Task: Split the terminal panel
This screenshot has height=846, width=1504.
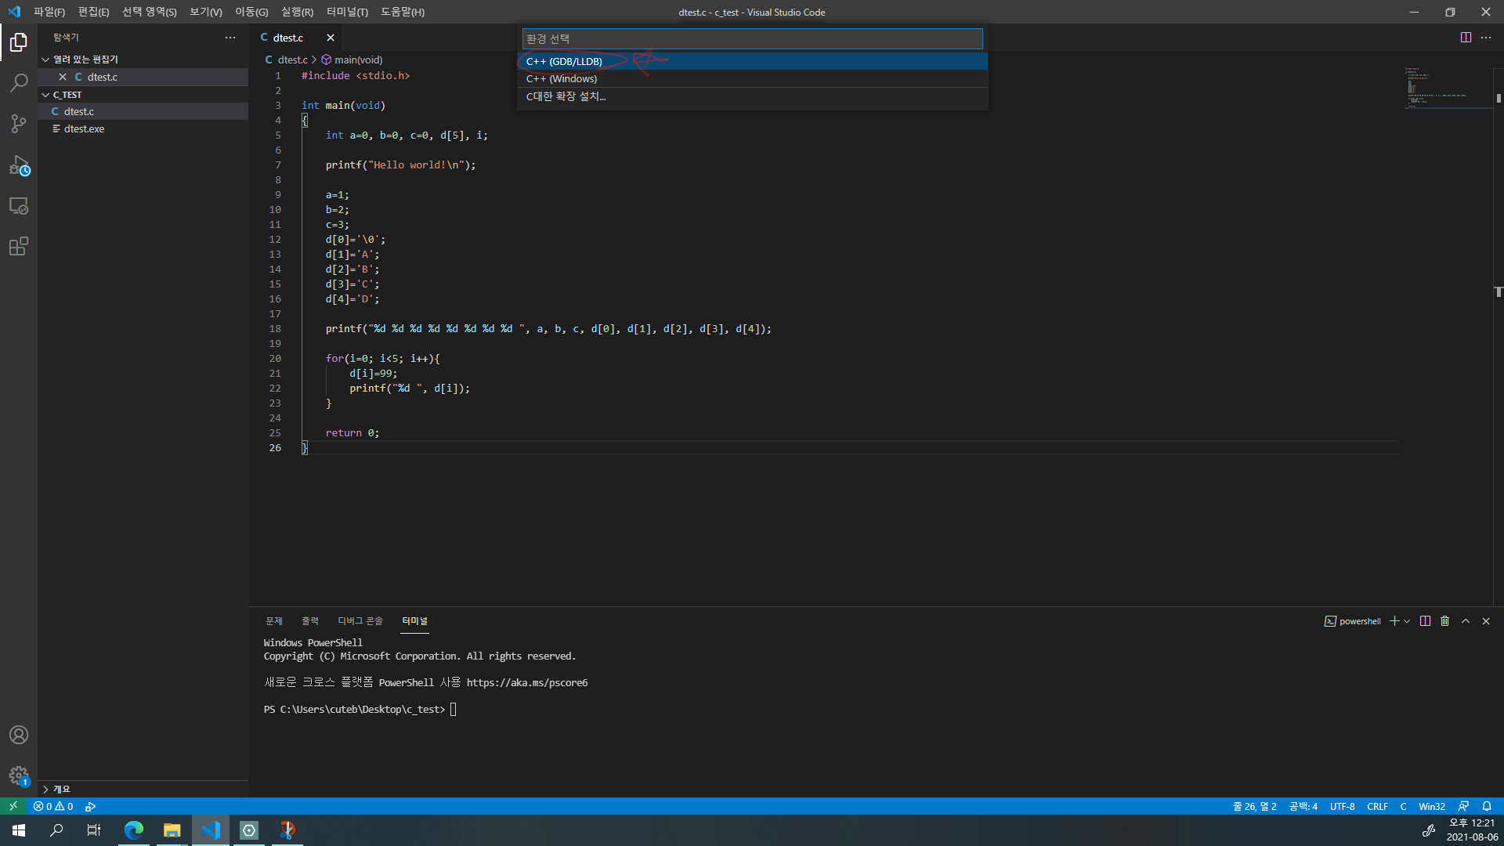Action: 1425,621
